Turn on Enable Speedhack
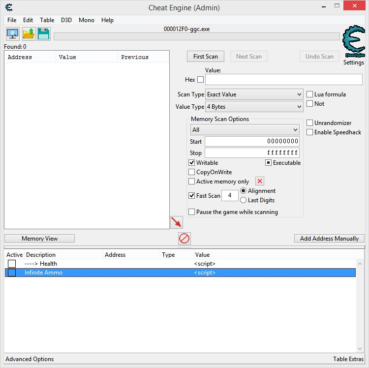Viewport: 369px width, 368px height. coord(309,132)
